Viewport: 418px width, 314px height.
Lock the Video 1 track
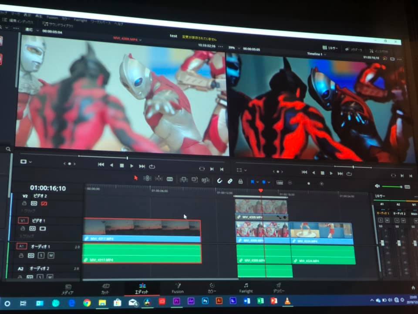pyautogui.click(x=23, y=228)
